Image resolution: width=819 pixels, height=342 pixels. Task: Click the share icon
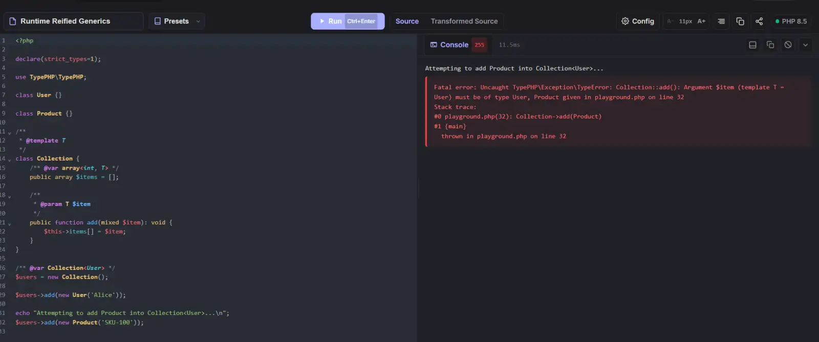tap(759, 21)
